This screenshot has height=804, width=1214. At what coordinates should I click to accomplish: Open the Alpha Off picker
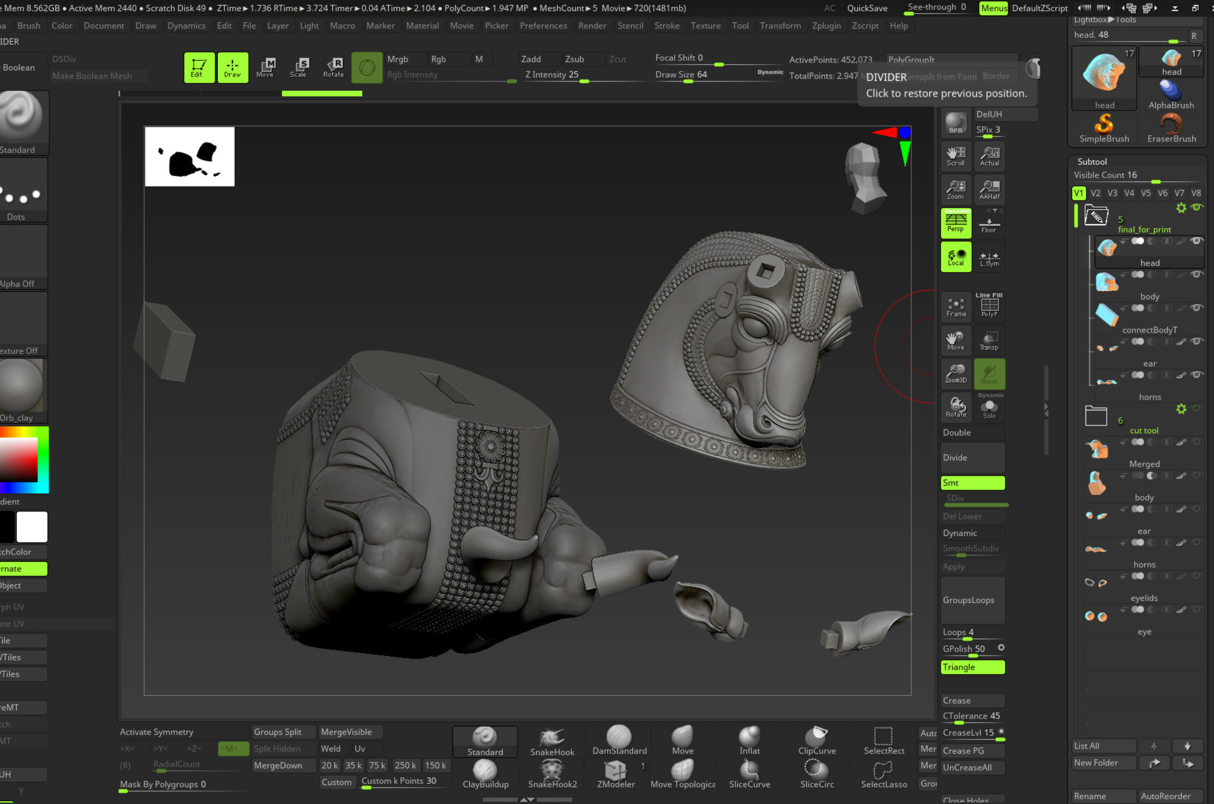[22, 257]
